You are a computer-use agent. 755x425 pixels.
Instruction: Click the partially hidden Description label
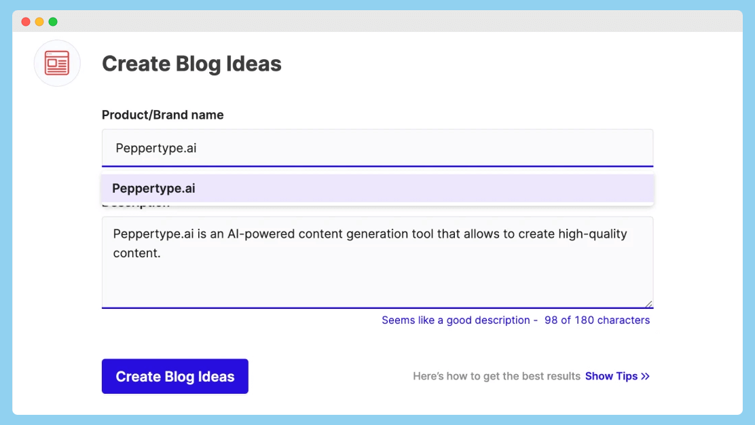coord(136,205)
